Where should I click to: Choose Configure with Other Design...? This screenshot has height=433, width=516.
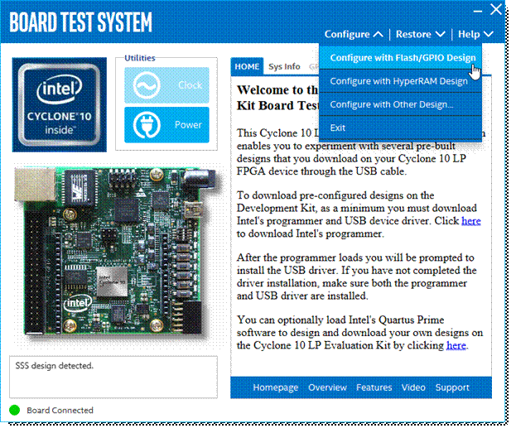[x=401, y=104]
